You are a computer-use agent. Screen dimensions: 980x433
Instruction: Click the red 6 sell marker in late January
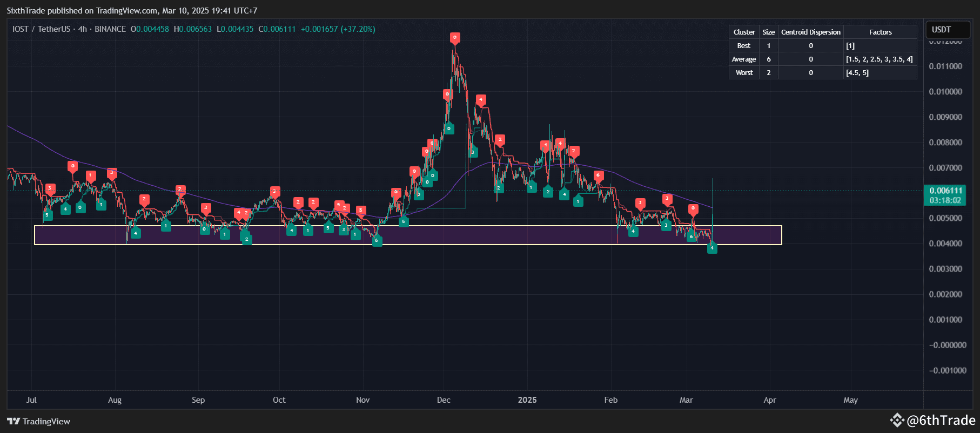tap(598, 175)
